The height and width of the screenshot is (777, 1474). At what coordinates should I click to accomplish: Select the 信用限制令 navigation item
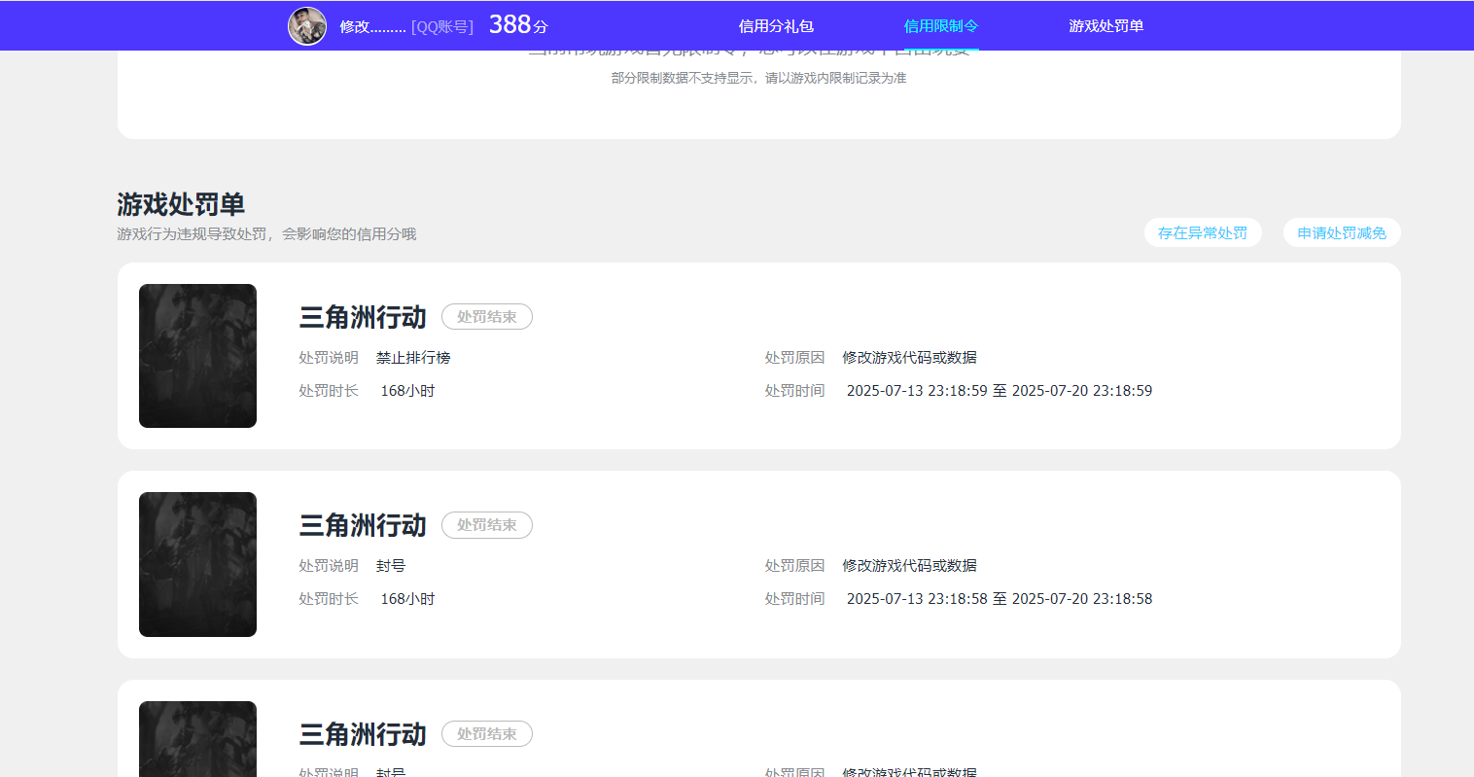point(940,25)
